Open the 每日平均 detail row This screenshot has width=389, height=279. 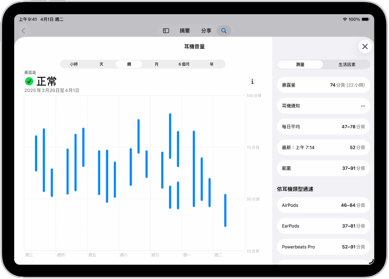(323, 126)
